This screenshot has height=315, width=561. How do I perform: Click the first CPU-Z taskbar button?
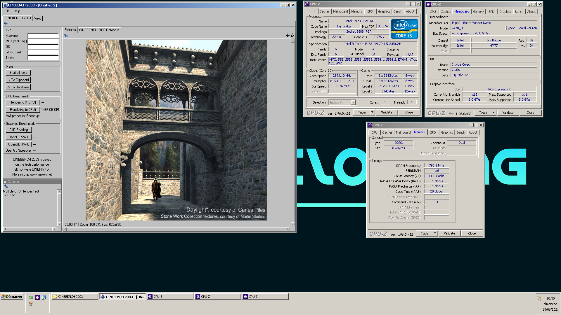coord(170,297)
